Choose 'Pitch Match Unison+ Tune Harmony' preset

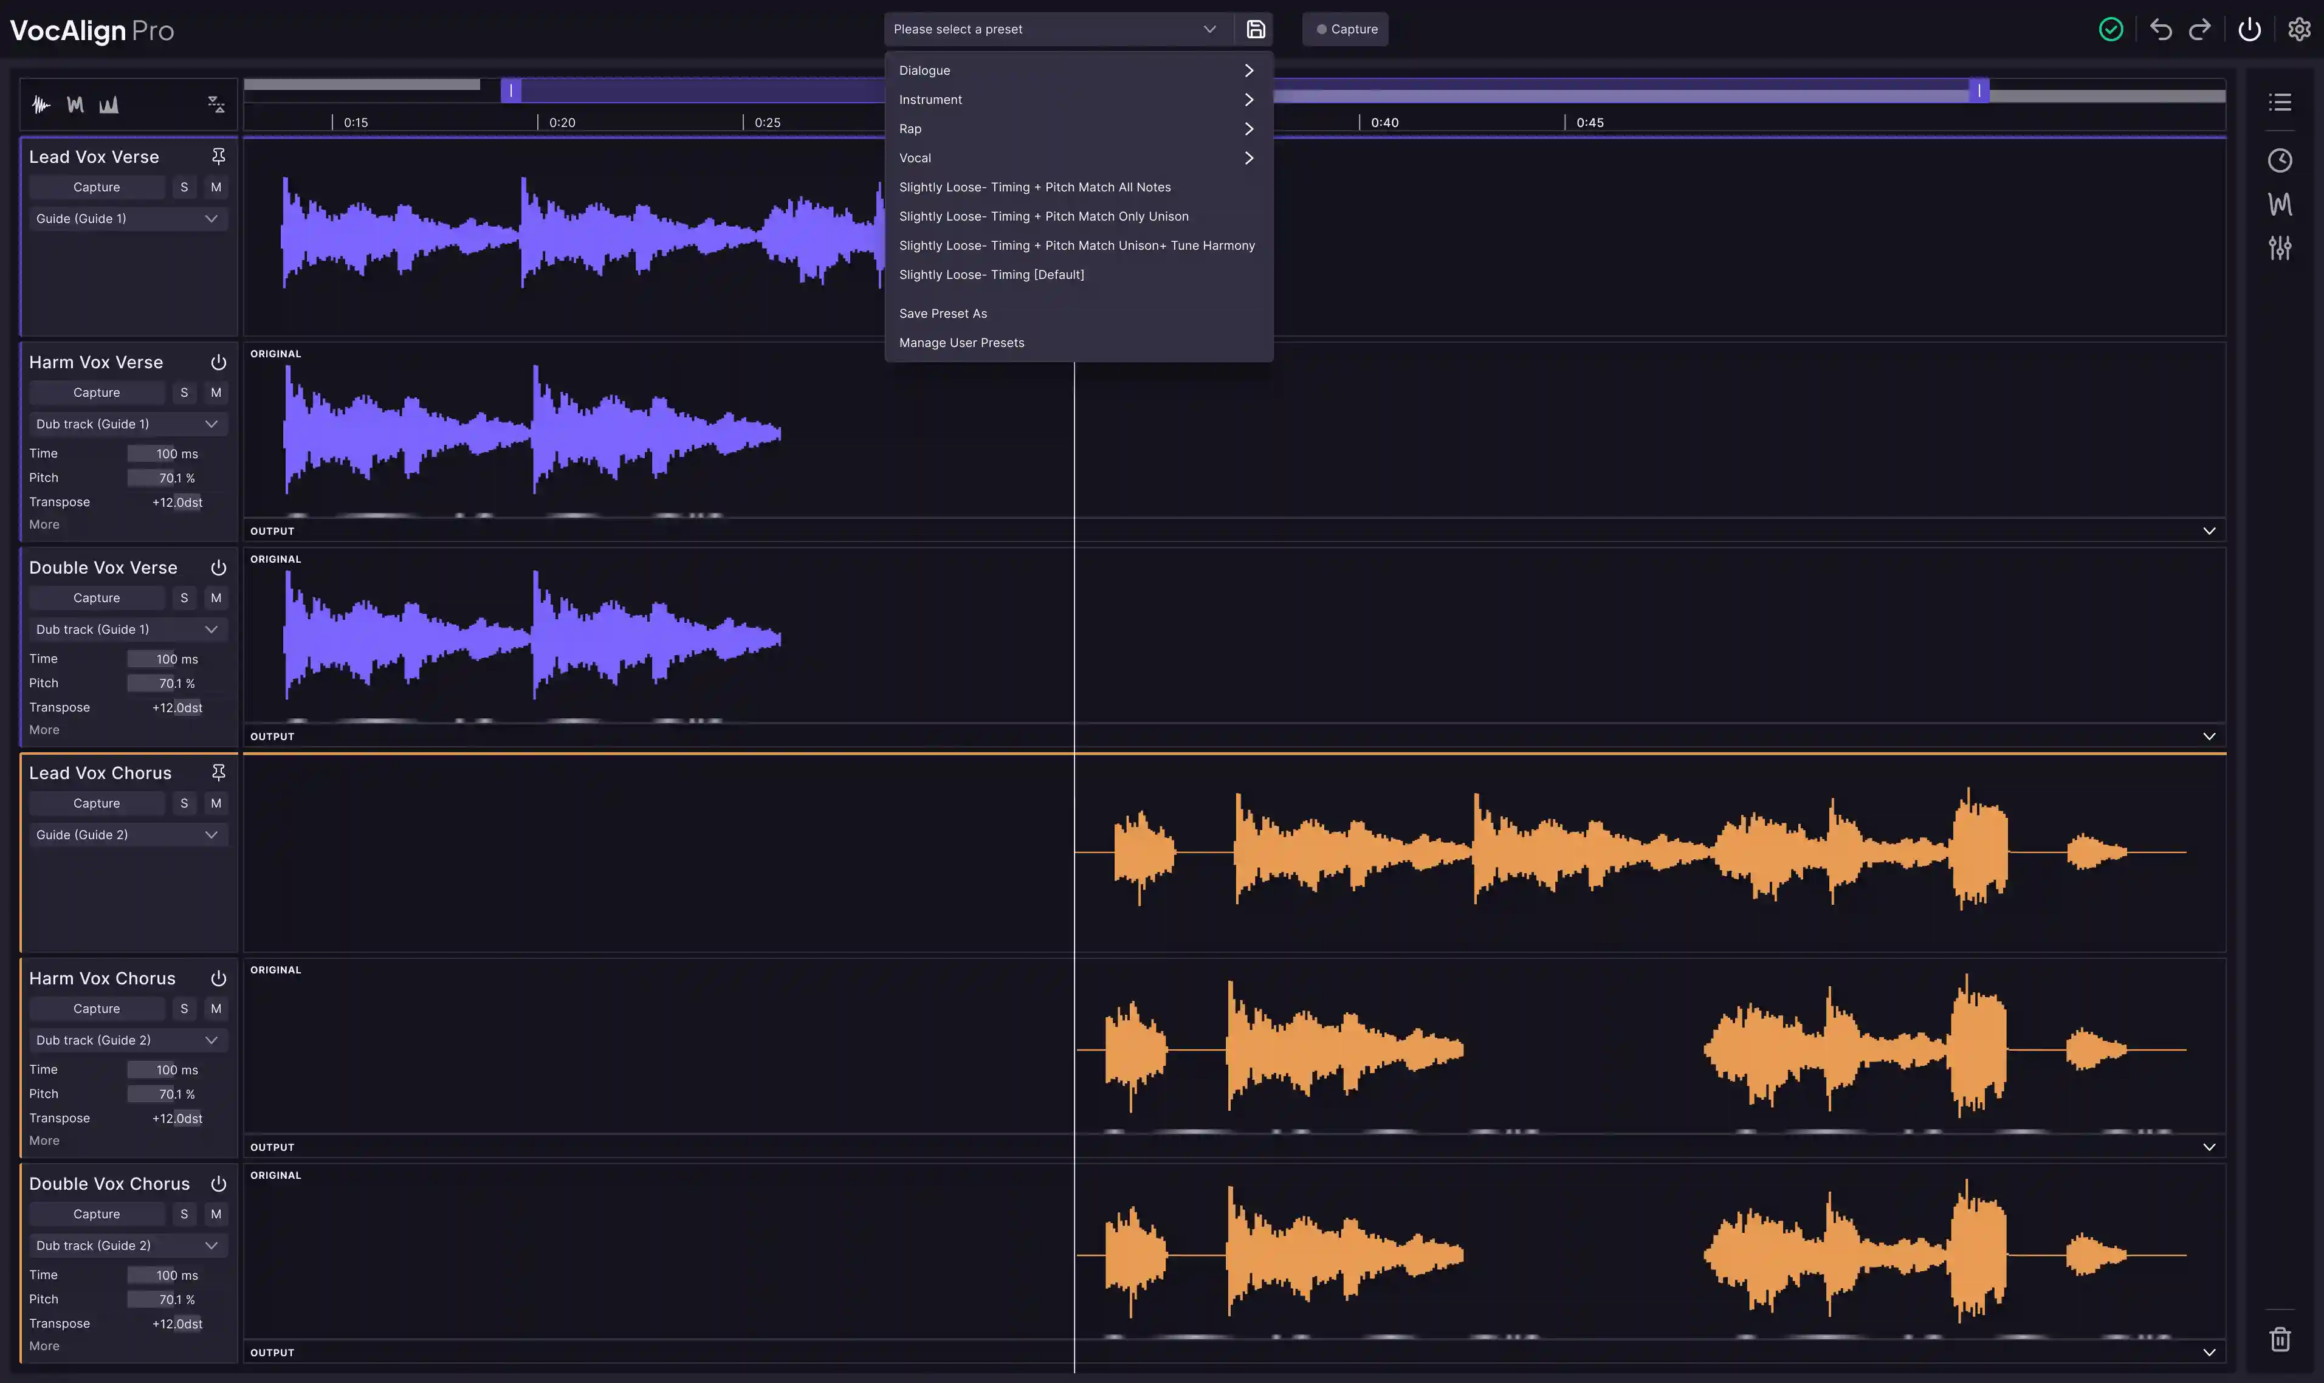pyautogui.click(x=1078, y=246)
